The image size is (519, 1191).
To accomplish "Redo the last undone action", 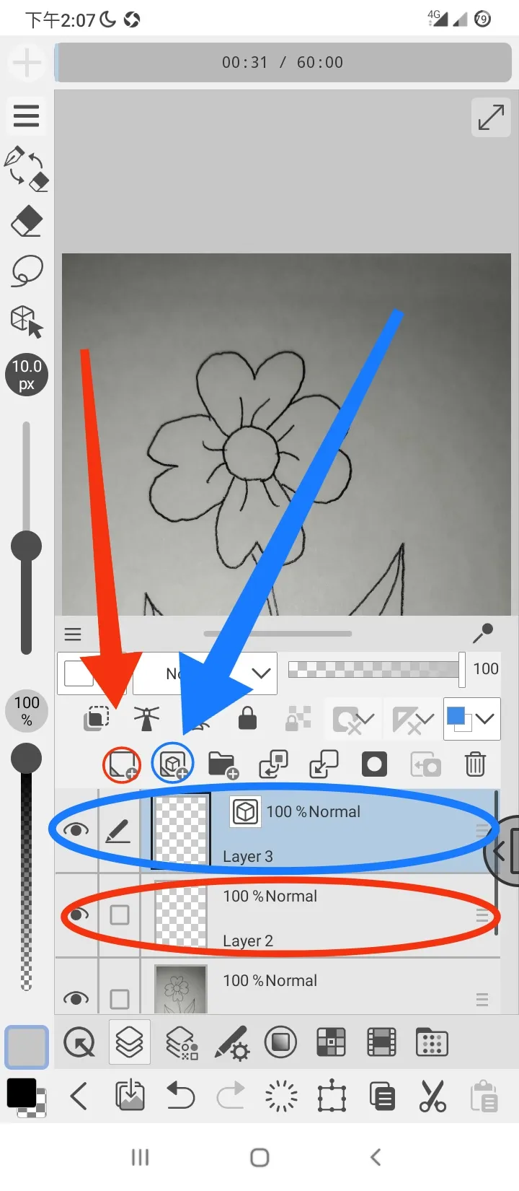I will [231, 1097].
